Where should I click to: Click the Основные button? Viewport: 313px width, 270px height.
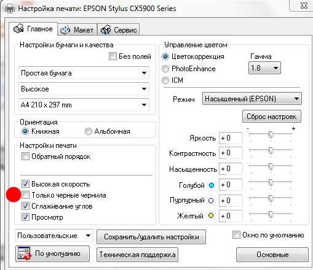272,255
